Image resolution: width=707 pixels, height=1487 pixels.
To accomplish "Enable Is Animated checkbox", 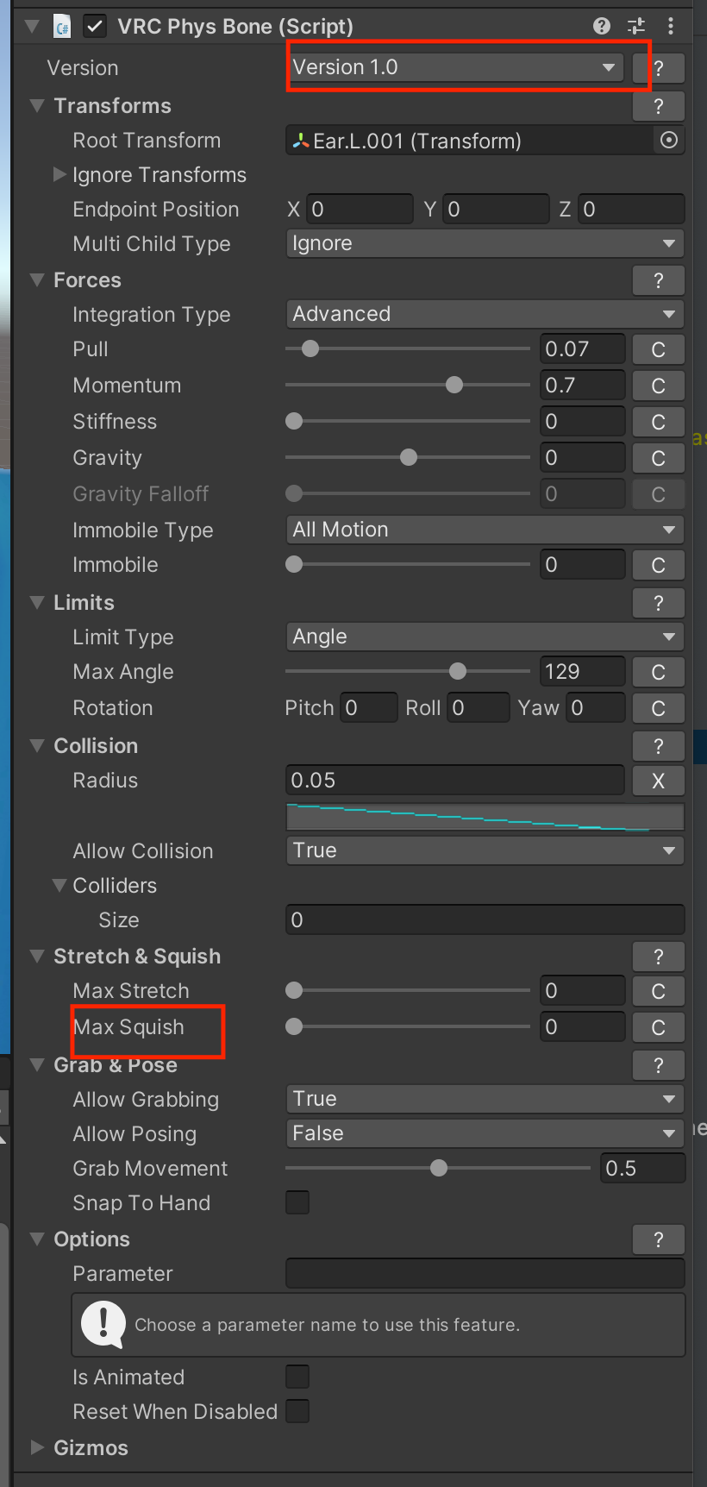I will click(x=297, y=1377).
